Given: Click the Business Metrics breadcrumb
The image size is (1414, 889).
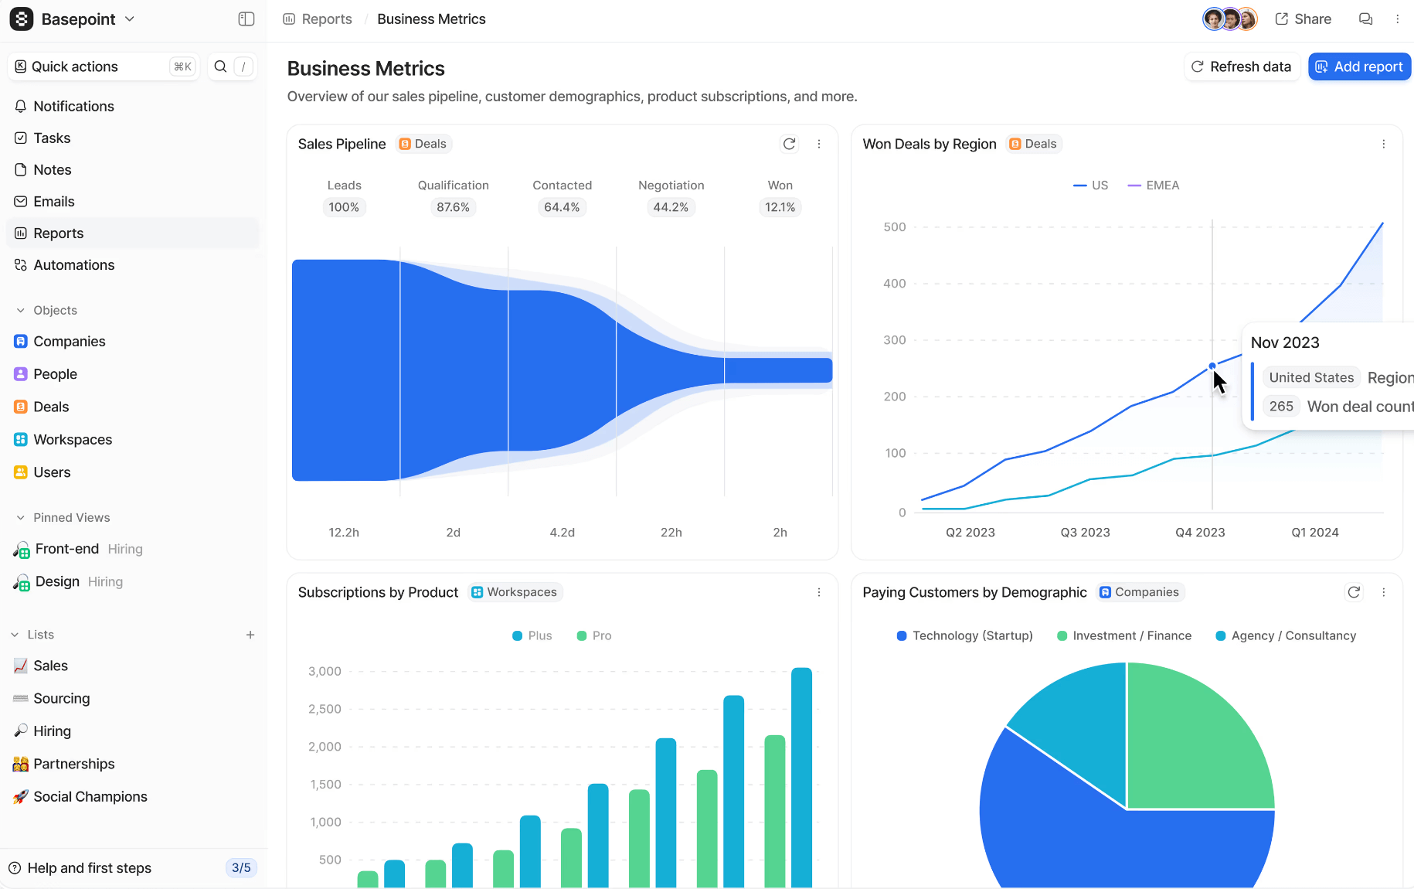Looking at the screenshot, I should coord(431,19).
